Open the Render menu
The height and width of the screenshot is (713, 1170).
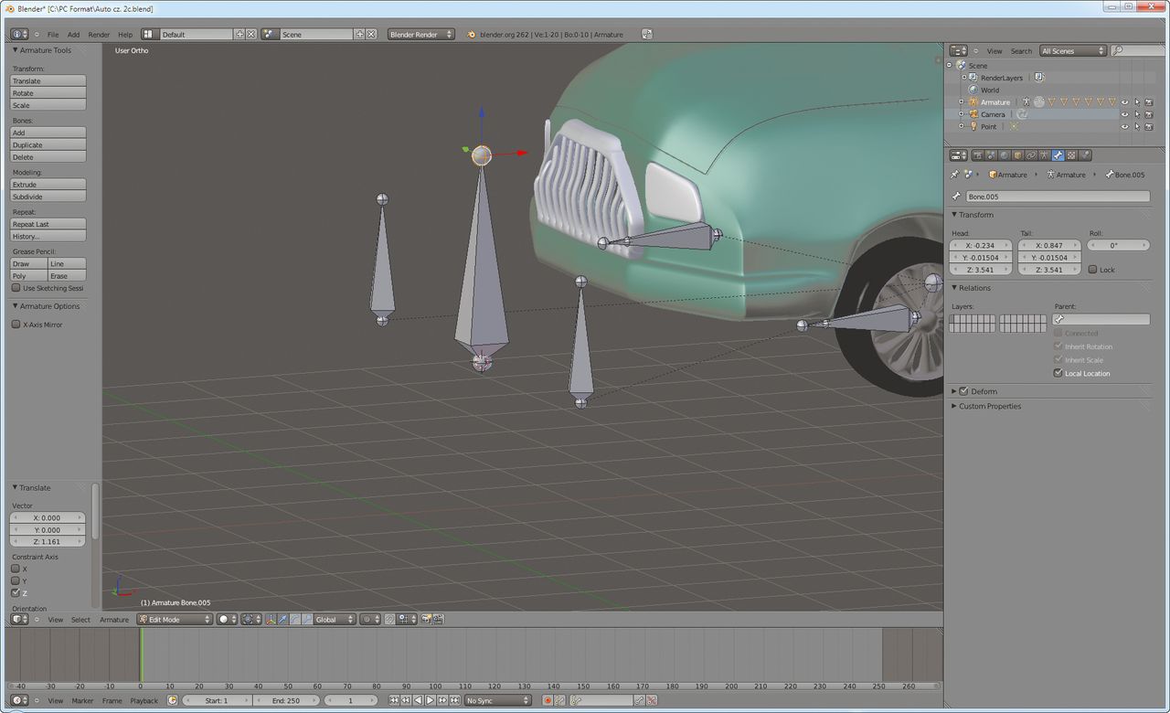point(99,35)
